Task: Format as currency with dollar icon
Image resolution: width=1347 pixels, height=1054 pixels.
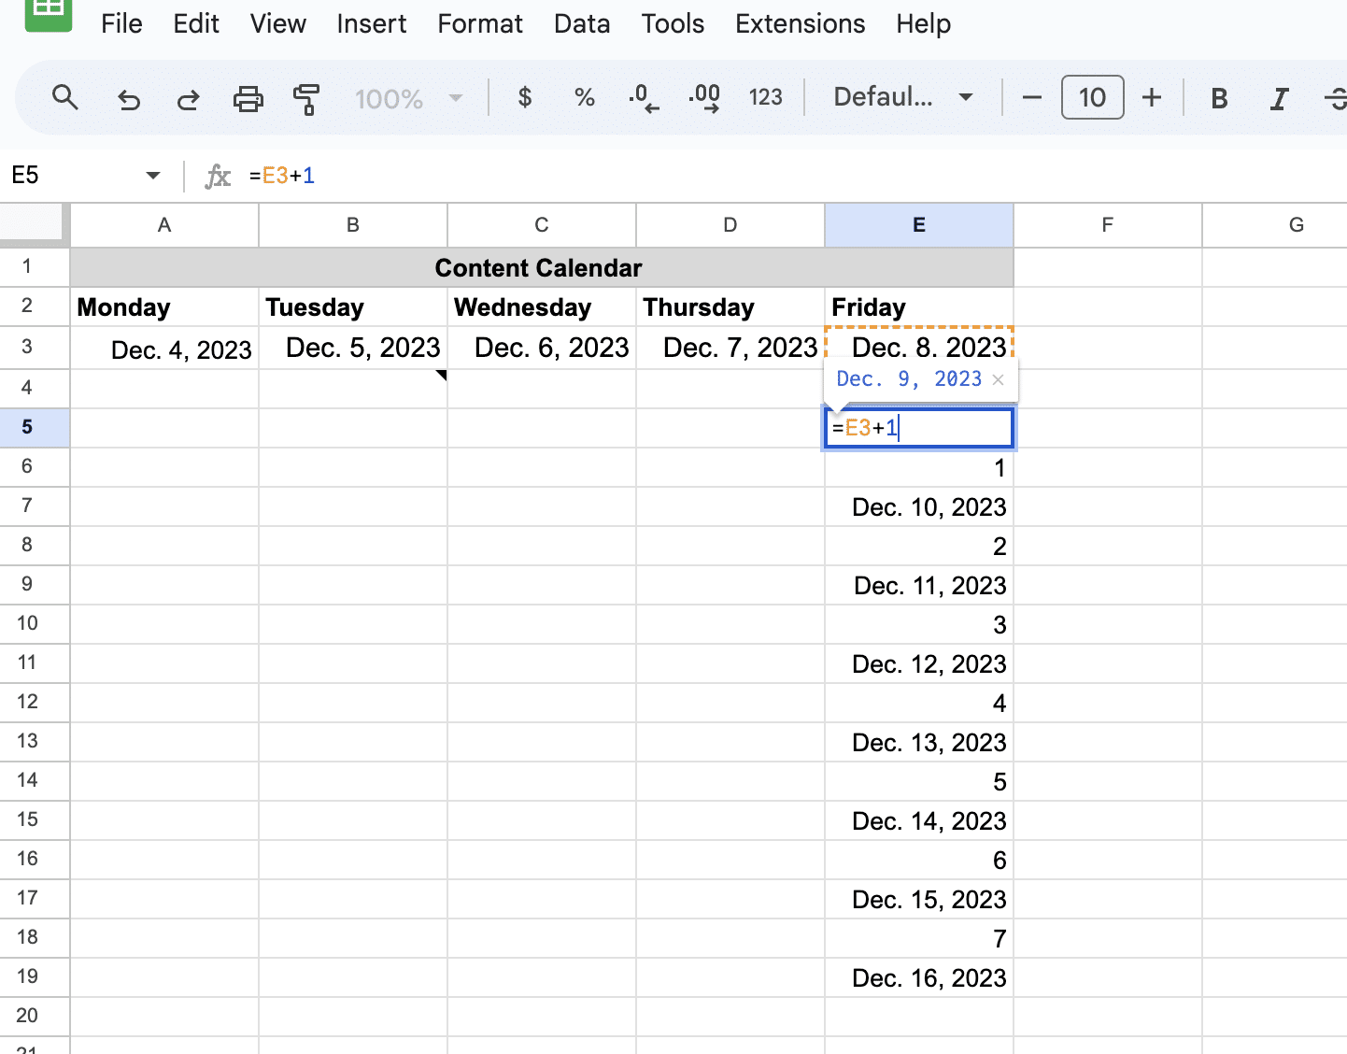Action: 525,97
